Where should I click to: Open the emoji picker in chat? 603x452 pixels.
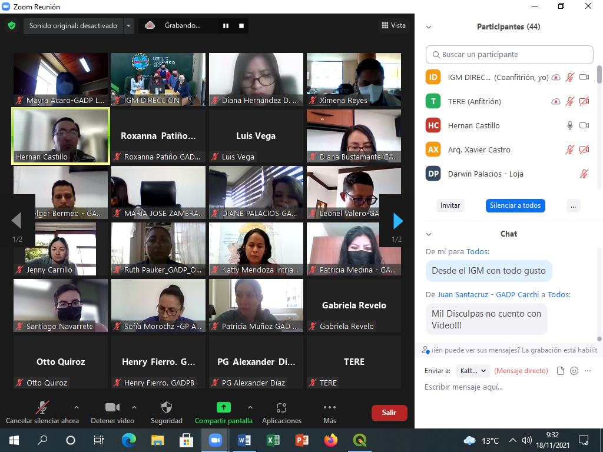pyautogui.click(x=574, y=371)
